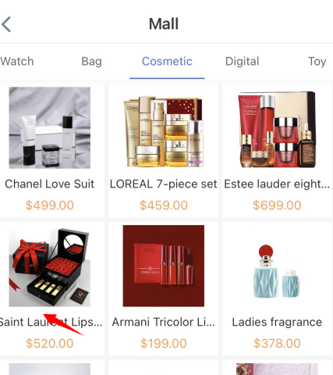Viewport: 333px width, 375px height.
Task: Open the Chanel Love Suit product image
Action: coord(50,128)
